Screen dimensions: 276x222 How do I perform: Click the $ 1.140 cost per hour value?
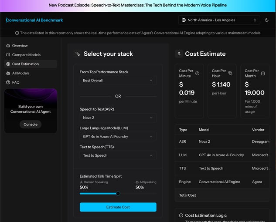221,84
